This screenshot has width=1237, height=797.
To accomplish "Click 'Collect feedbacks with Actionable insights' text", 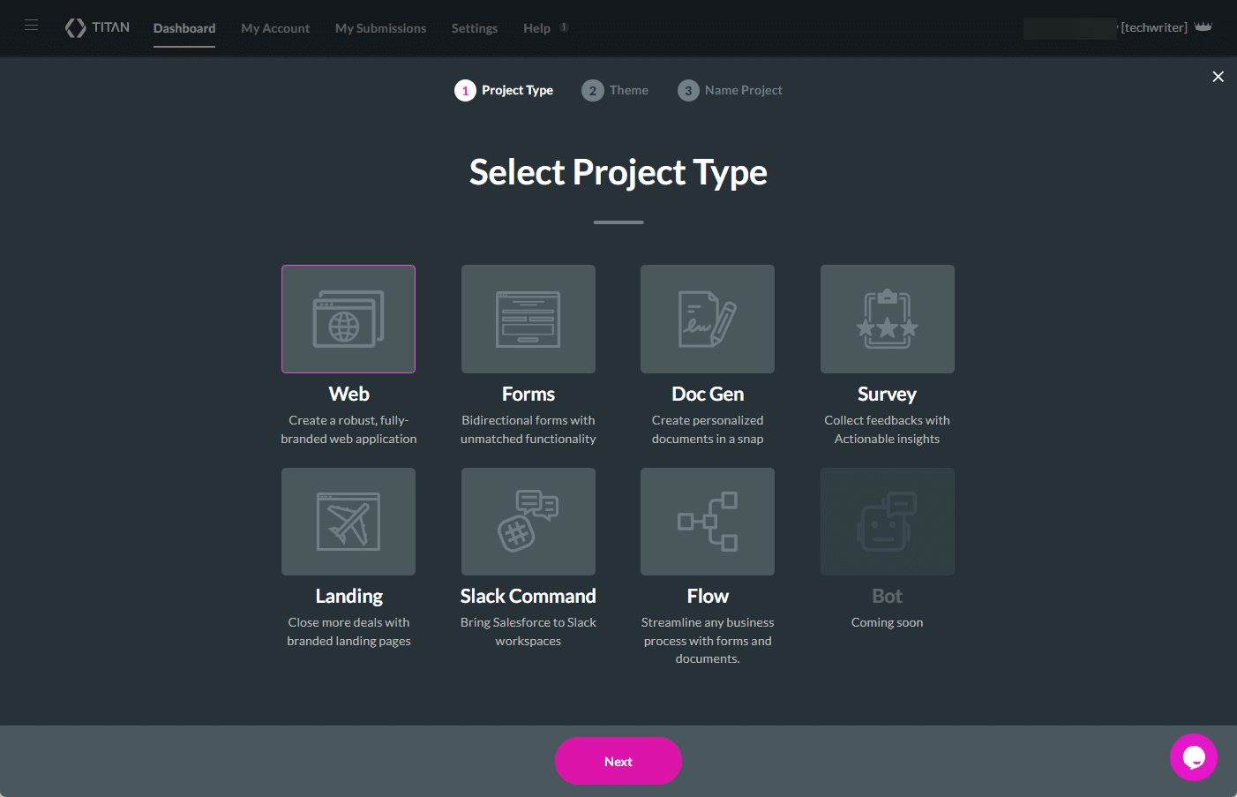I will pos(888,430).
